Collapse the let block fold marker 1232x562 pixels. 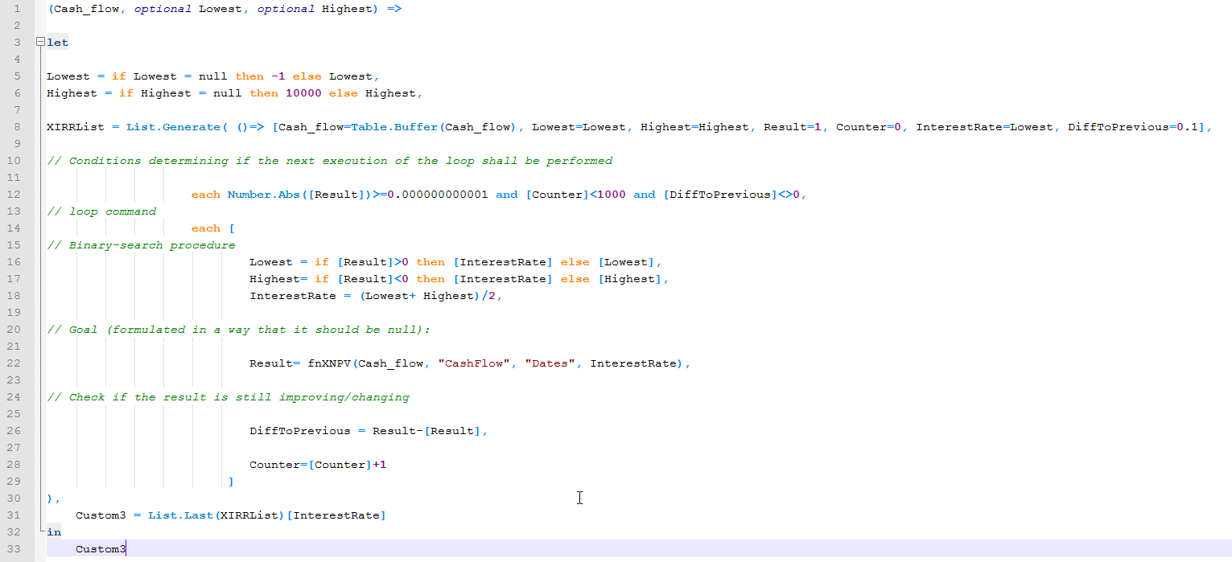pos(40,43)
